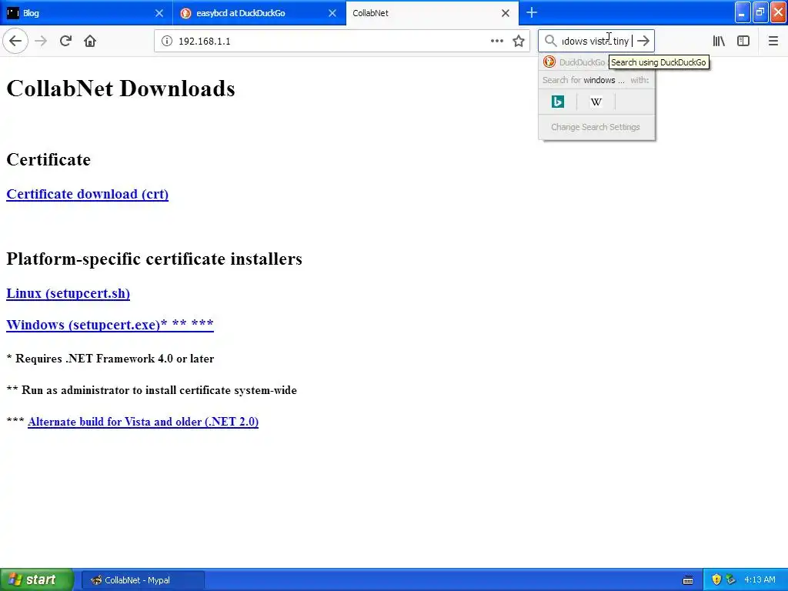Show site information for 192.168.1.1

166,42
